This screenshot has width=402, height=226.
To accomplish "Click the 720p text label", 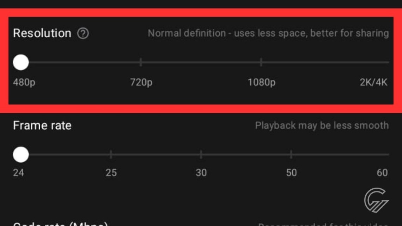I will tap(141, 83).
